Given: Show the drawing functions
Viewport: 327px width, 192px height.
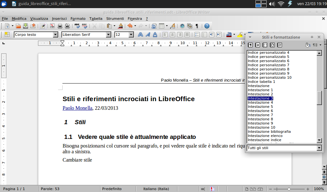Looking at the screenshot, I should point(172,26).
